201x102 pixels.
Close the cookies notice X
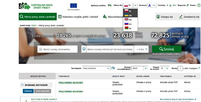click(195, 99)
